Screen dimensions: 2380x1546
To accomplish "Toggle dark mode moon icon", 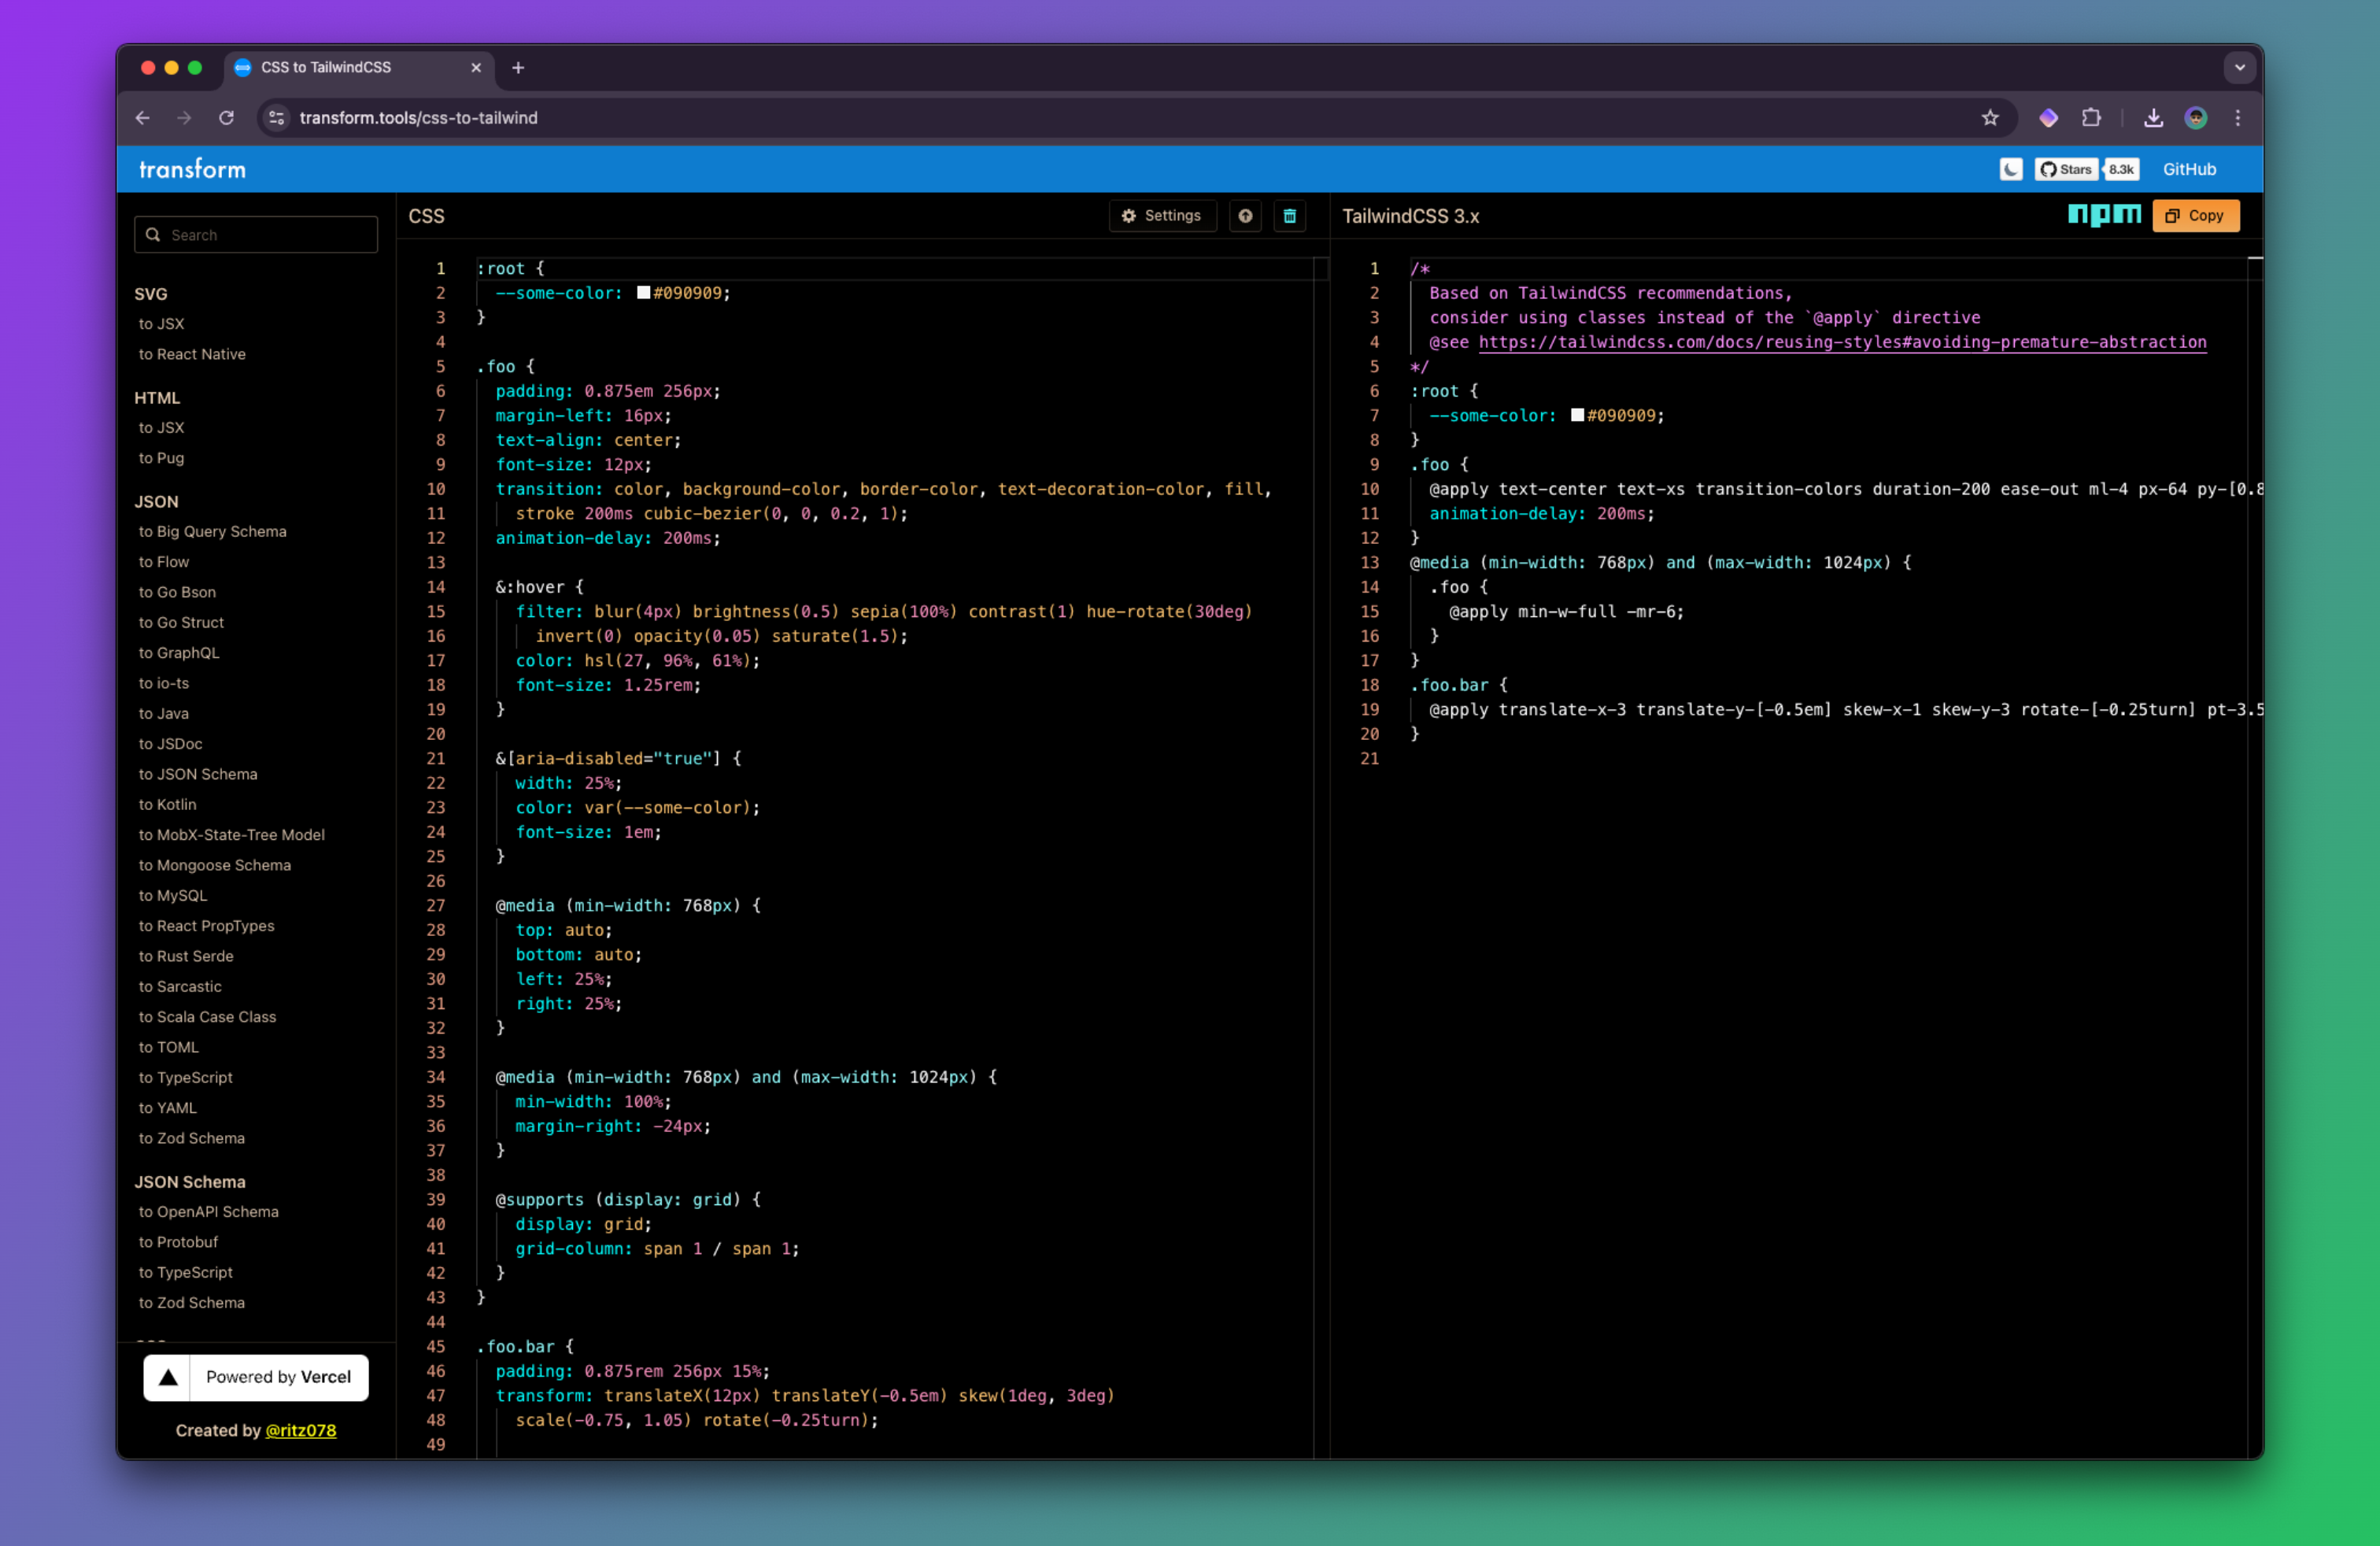I will tap(2010, 169).
